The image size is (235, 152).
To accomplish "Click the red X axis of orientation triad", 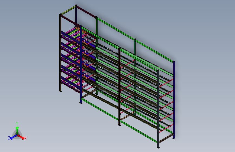I will pos(21,137).
